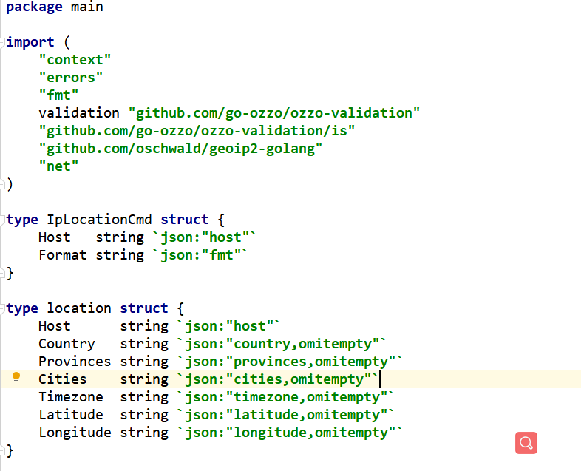Click the Provinces field name
The image size is (581, 471).
pos(75,362)
